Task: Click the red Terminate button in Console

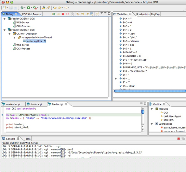Action: pos(179,139)
